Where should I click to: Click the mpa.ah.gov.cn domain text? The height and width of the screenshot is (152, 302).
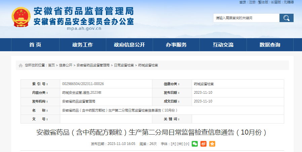coord(84,28)
